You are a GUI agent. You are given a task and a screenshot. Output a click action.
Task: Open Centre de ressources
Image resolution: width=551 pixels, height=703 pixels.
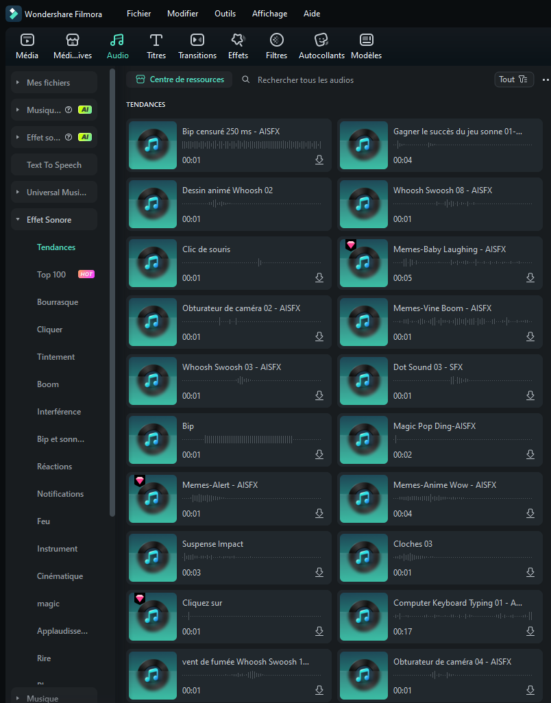point(180,79)
